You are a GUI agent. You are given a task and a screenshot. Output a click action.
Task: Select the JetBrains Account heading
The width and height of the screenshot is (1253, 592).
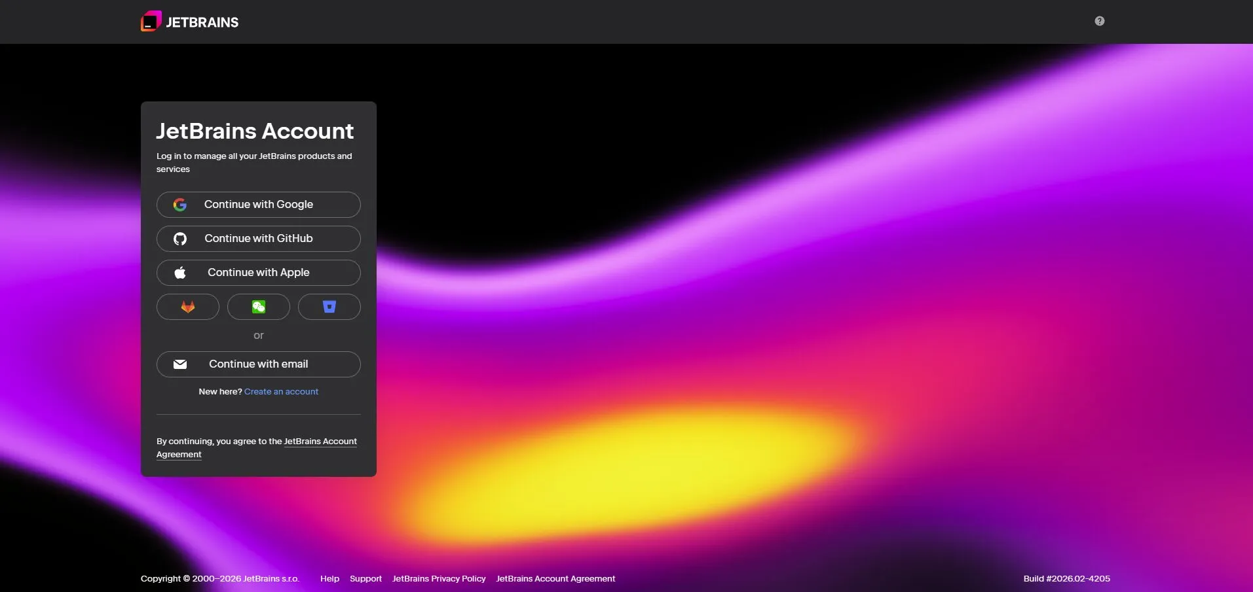[255, 131]
